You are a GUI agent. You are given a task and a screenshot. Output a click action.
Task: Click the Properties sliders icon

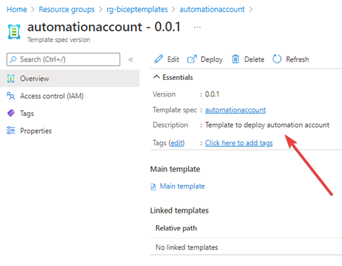(x=11, y=131)
